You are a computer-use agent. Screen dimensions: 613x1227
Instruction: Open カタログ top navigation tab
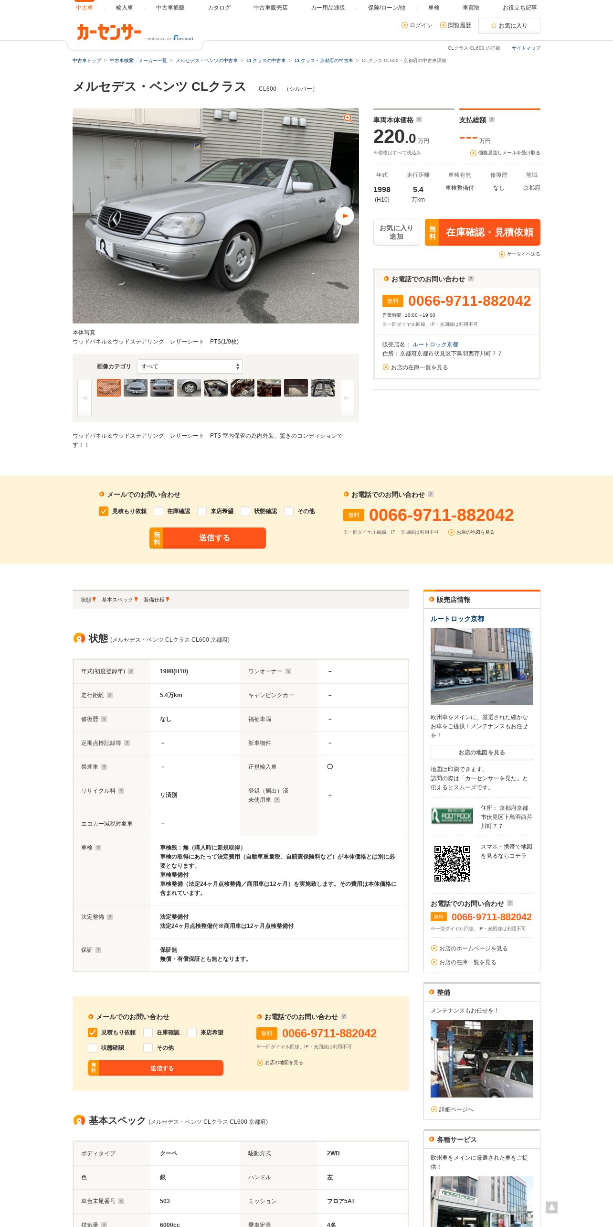pos(219,8)
